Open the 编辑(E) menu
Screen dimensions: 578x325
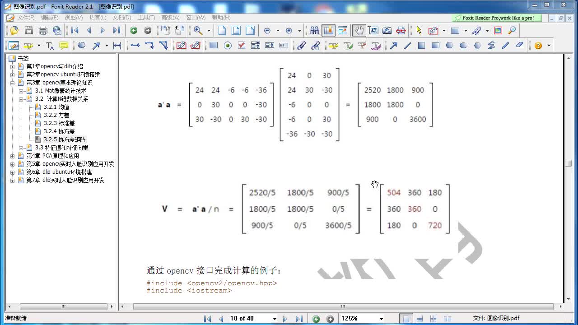(50, 18)
